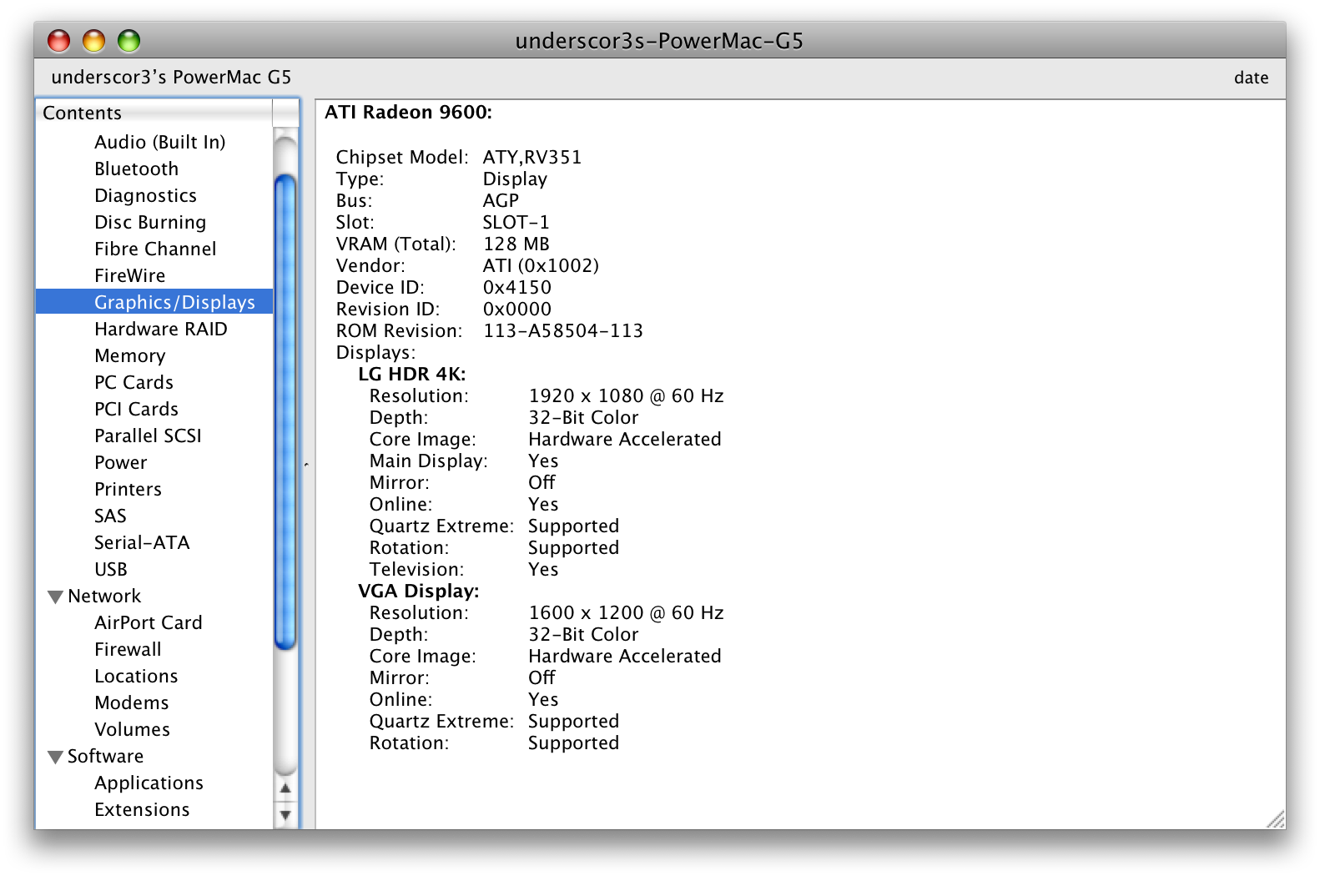Click the VGA Display heading
This screenshot has width=1320, height=876.
tap(419, 591)
